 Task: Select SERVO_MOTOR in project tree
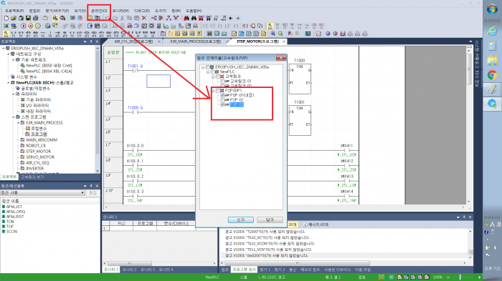[40, 157]
